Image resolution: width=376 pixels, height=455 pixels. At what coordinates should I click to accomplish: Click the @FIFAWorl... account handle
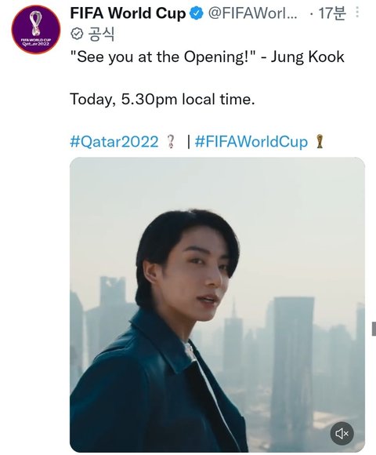(252, 13)
